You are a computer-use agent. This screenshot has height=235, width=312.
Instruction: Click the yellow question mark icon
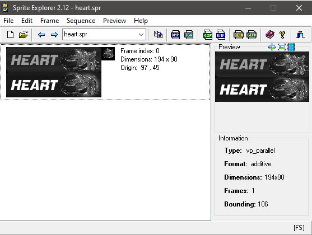(x=282, y=35)
